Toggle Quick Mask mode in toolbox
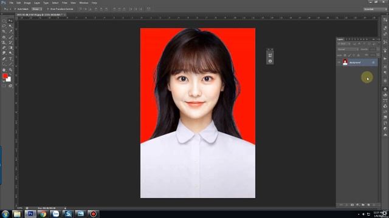389x218 pixels. coord(4,86)
